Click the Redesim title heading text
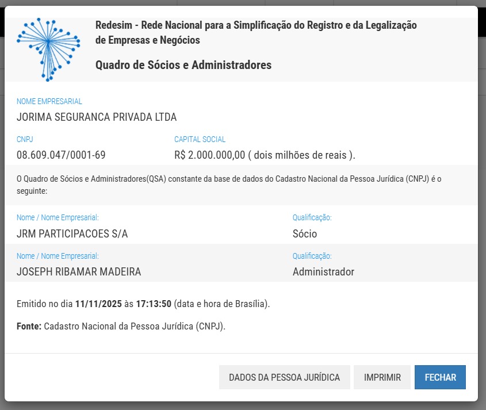Image resolution: width=486 pixels, height=410 pixels. click(256, 33)
